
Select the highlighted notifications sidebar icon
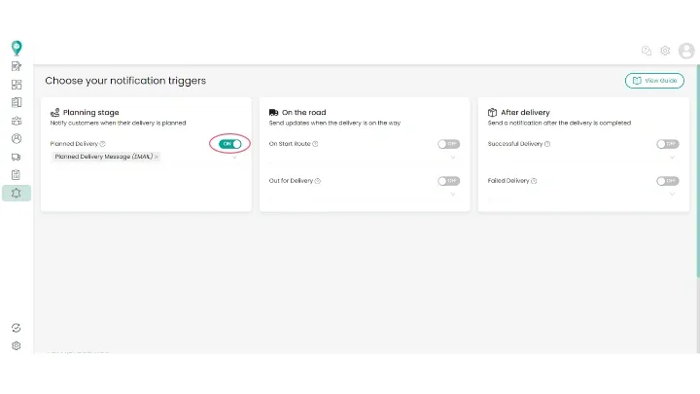coord(17,194)
